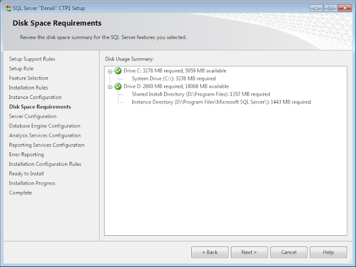The width and height of the screenshot is (356, 267).
Task: Maximize the setup window
Action: (x=330, y=8)
